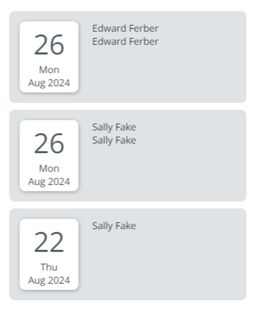The image size is (253, 332).
Task: Click the Mon label on Edward Ferber's card
Action: tap(49, 70)
